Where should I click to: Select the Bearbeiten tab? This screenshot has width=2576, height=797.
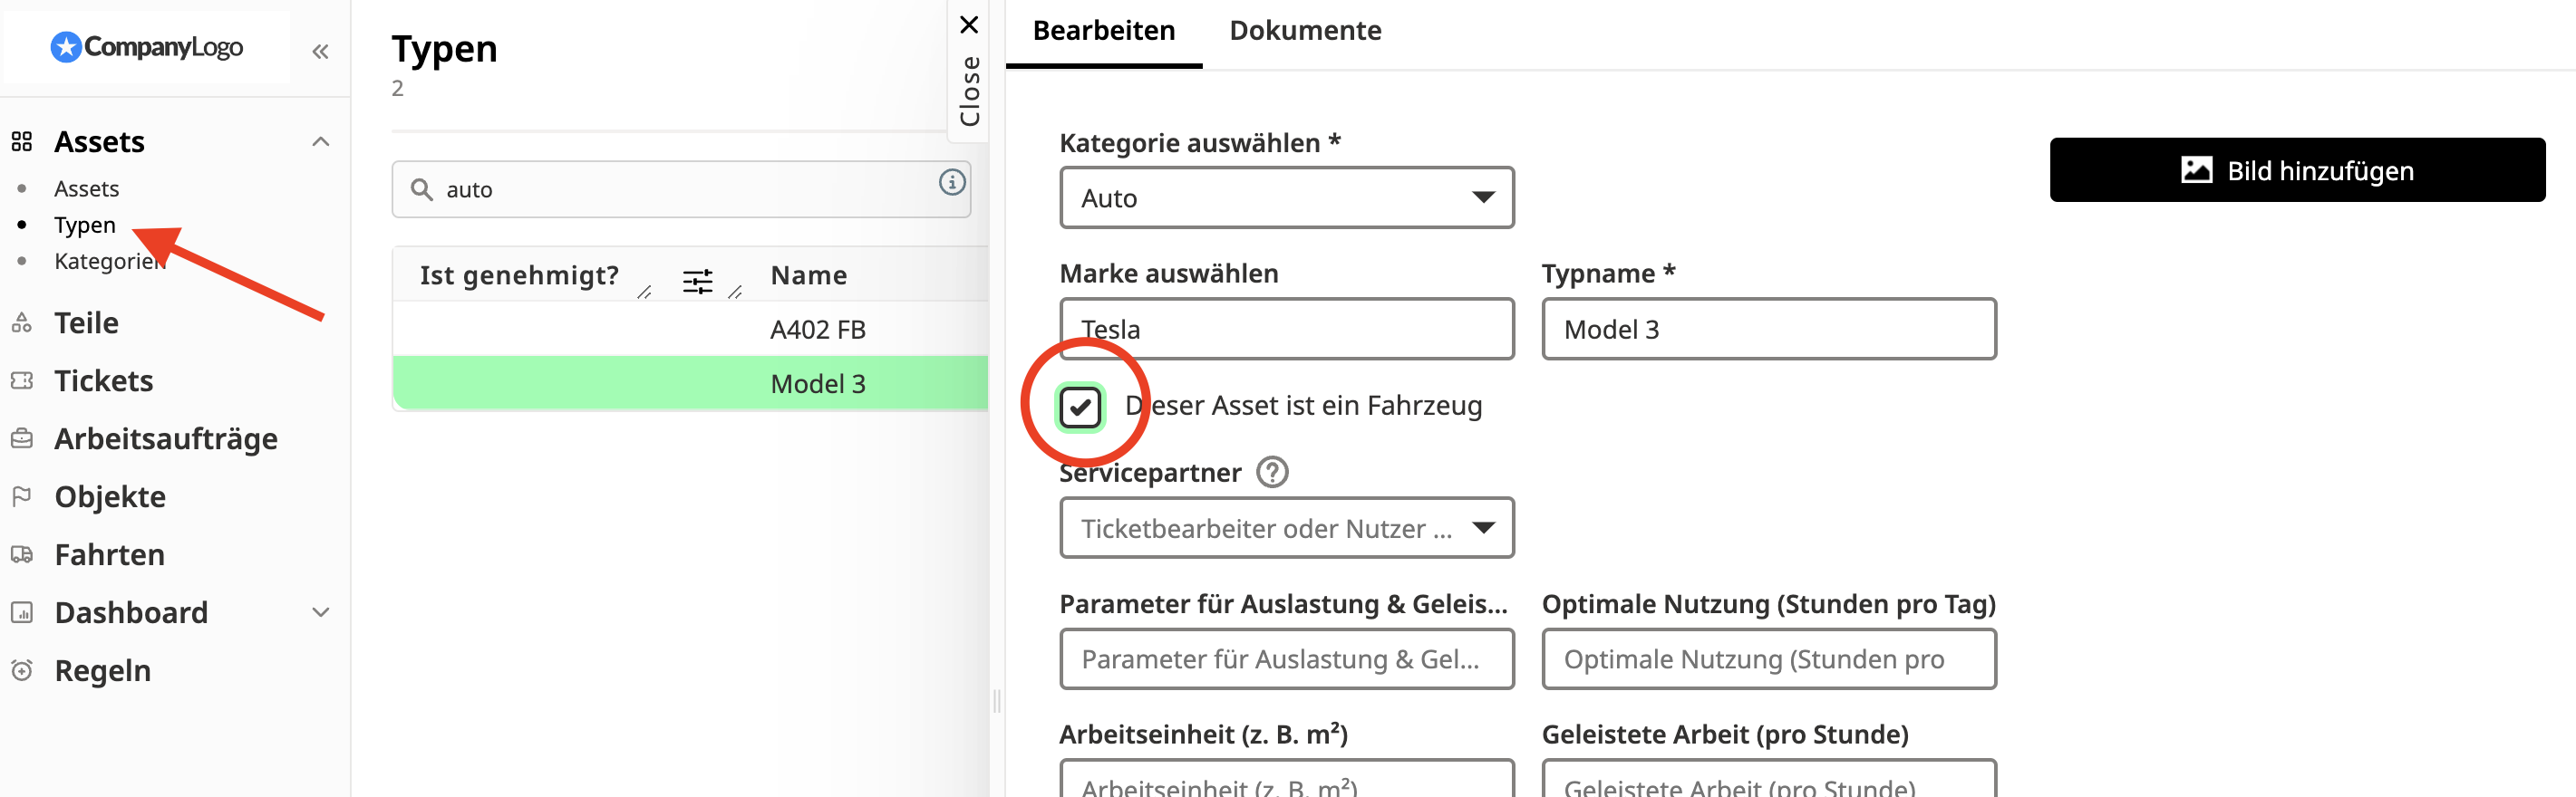pyautogui.click(x=1103, y=31)
